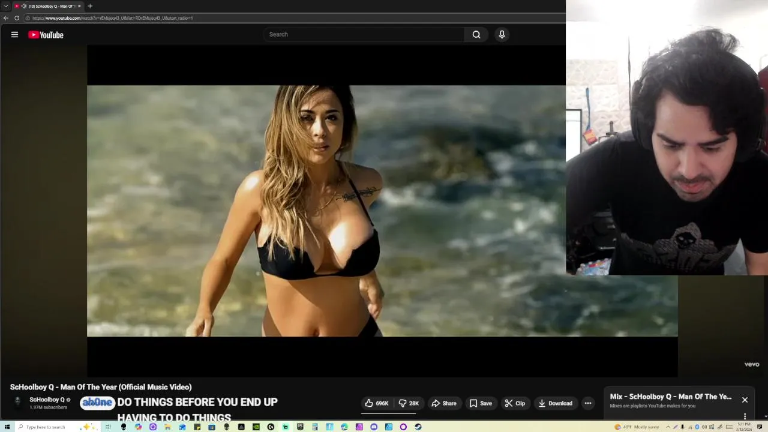Image resolution: width=768 pixels, height=432 pixels.
Task: Open the Mix panel vertical-dots options
Action: (x=745, y=416)
